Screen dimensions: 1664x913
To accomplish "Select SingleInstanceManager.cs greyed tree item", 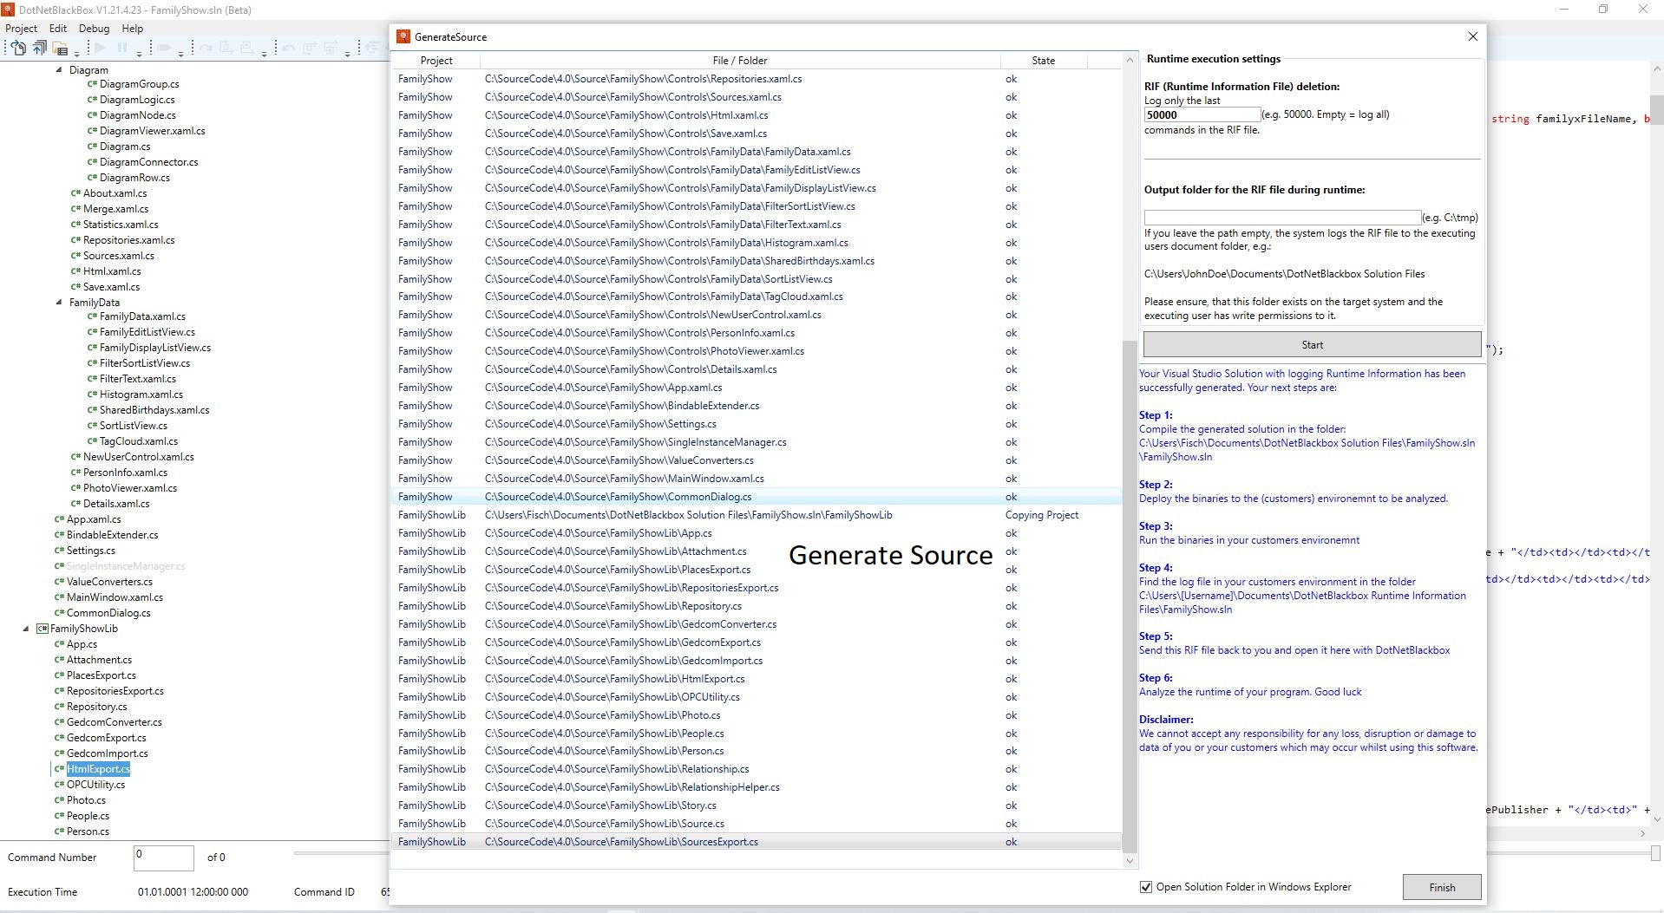I will click(126, 566).
